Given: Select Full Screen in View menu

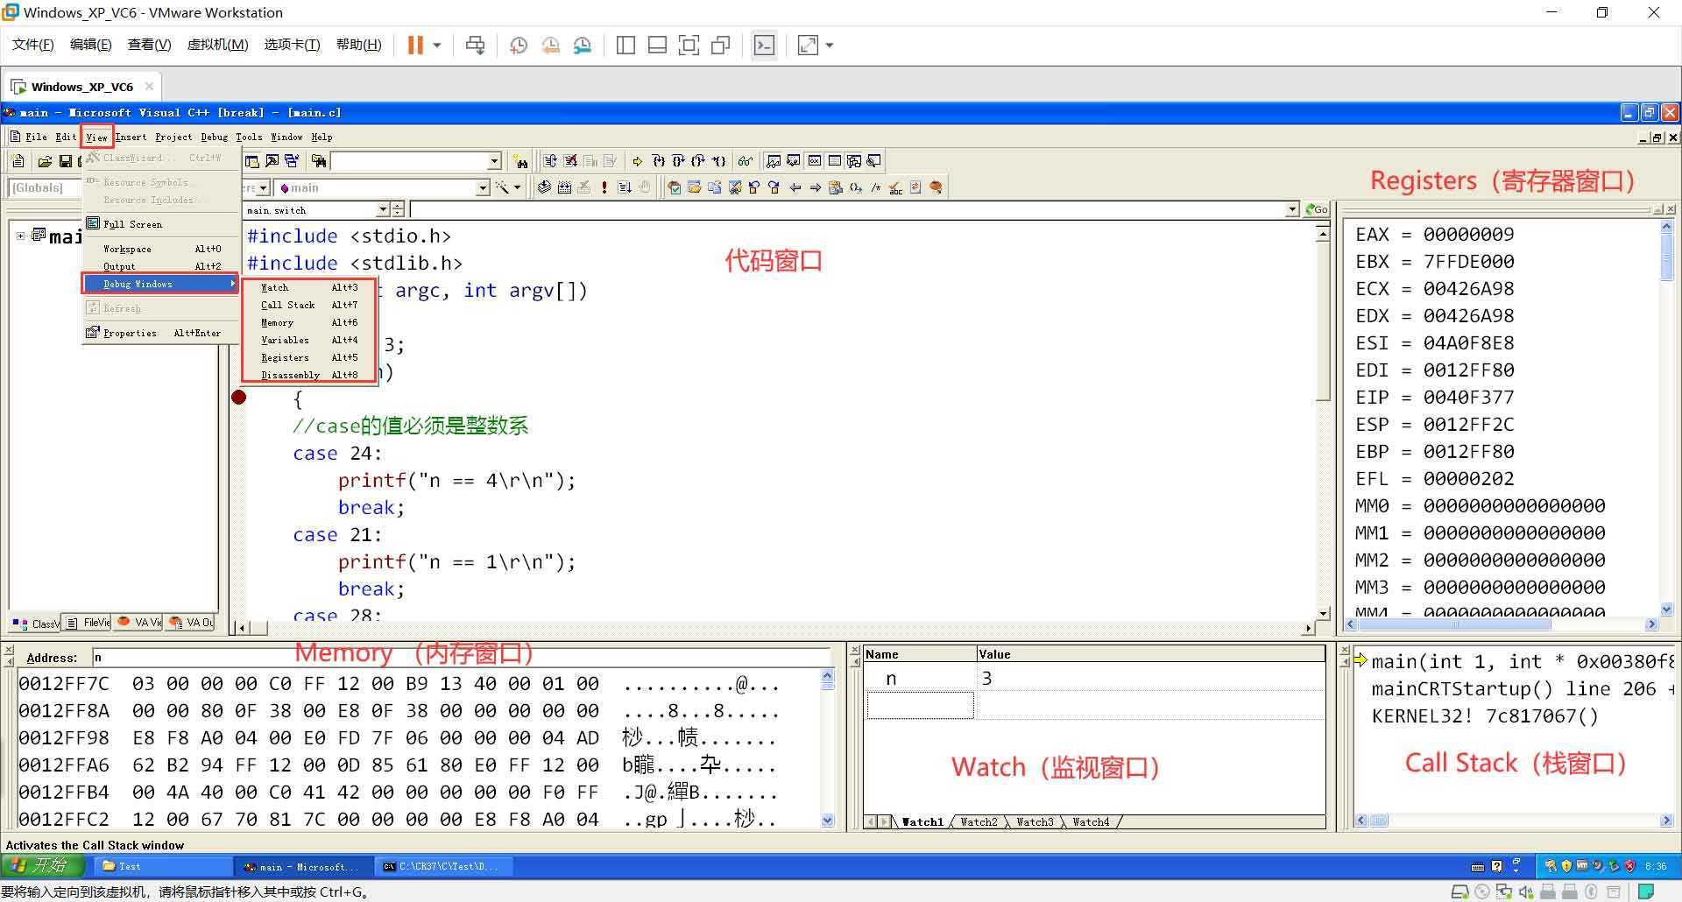Looking at the screenshot, I should (x=160, y=224).
